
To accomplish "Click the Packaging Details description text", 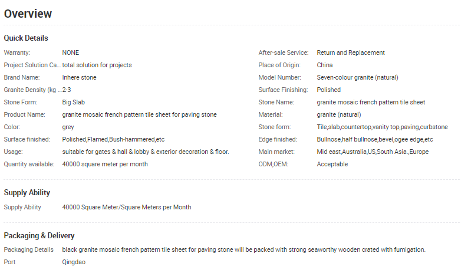I will point(243,249).
